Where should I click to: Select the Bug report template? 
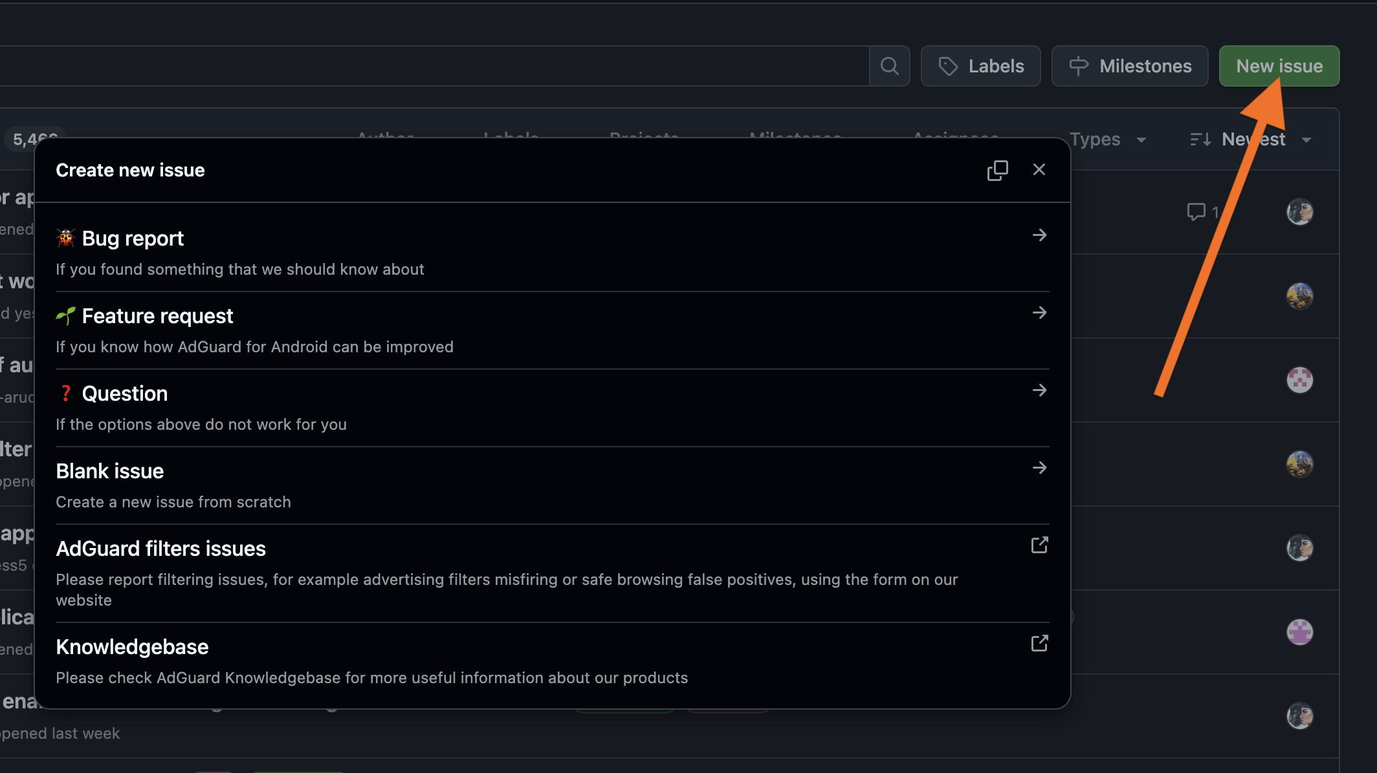(x=133, y=238)
